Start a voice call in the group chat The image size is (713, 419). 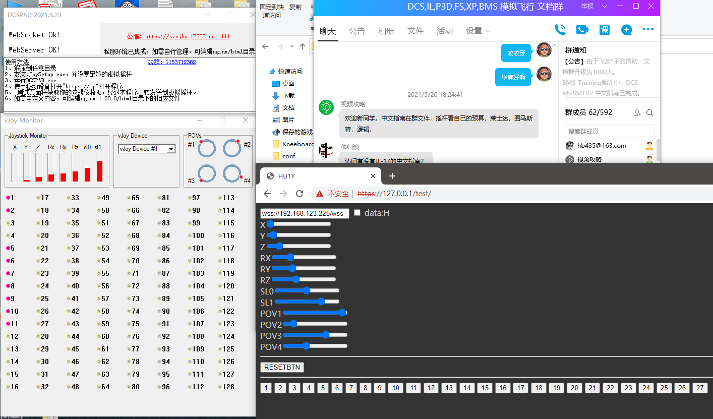pyautogui.click(x=560, y=30)
